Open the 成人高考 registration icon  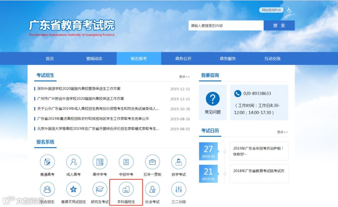point(74,162)
